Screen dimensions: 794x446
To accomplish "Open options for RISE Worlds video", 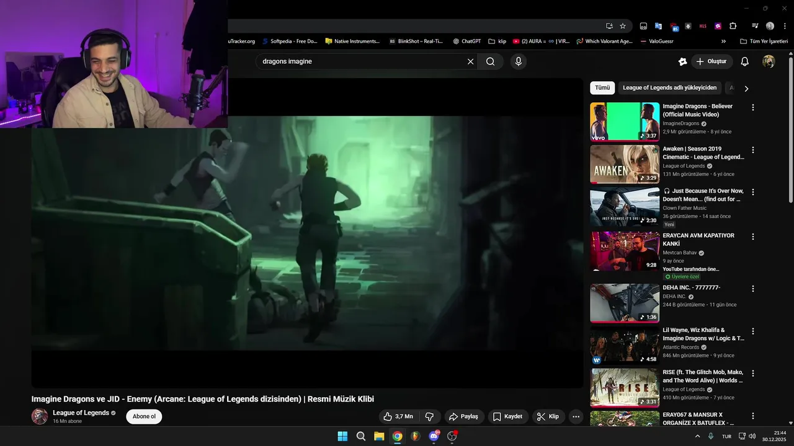I will 753,374.
